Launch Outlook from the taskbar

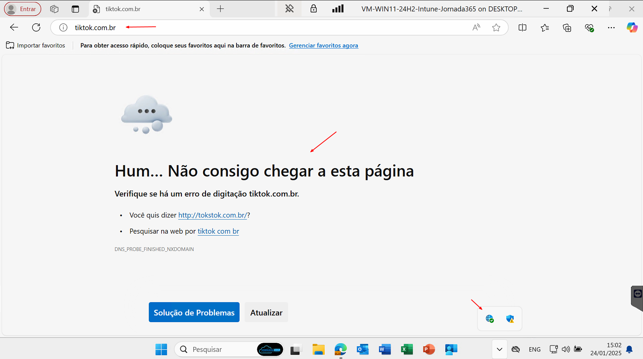click(363, 349)
